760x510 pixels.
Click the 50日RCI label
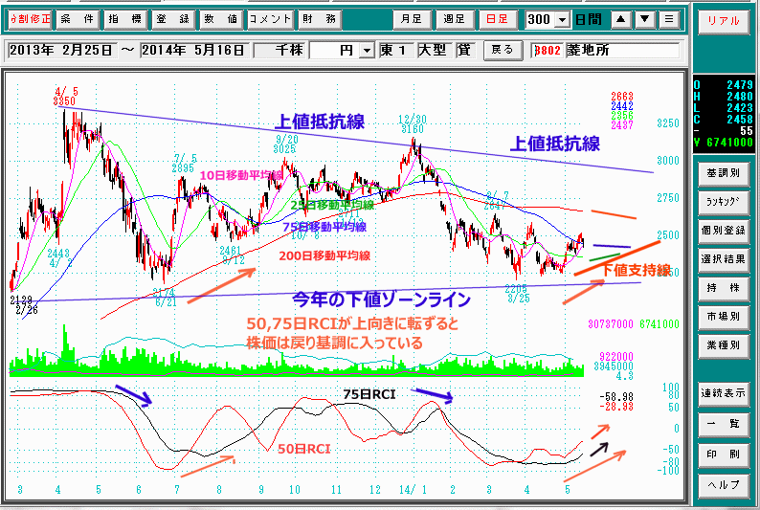click(x=303, y=449)
